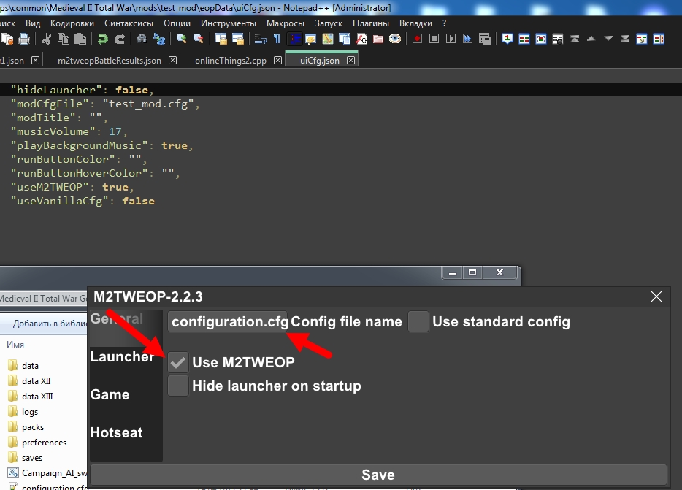Open the Плагины menu
This screenshot has height=490, width=682.
(x=371, y=23)
